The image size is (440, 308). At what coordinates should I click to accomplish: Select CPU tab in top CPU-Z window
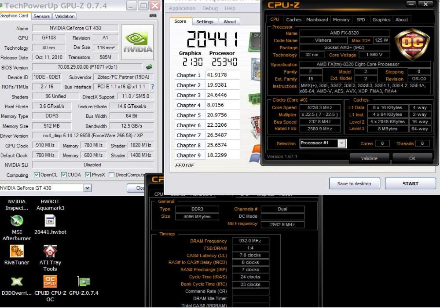(275, 19)
